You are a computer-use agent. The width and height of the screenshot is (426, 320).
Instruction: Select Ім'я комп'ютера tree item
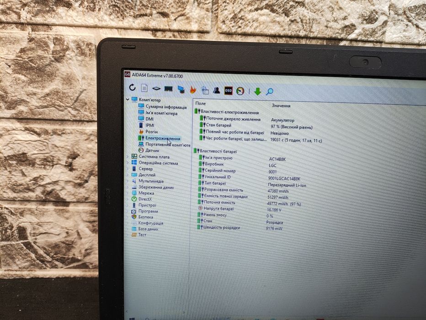point(161,113)
